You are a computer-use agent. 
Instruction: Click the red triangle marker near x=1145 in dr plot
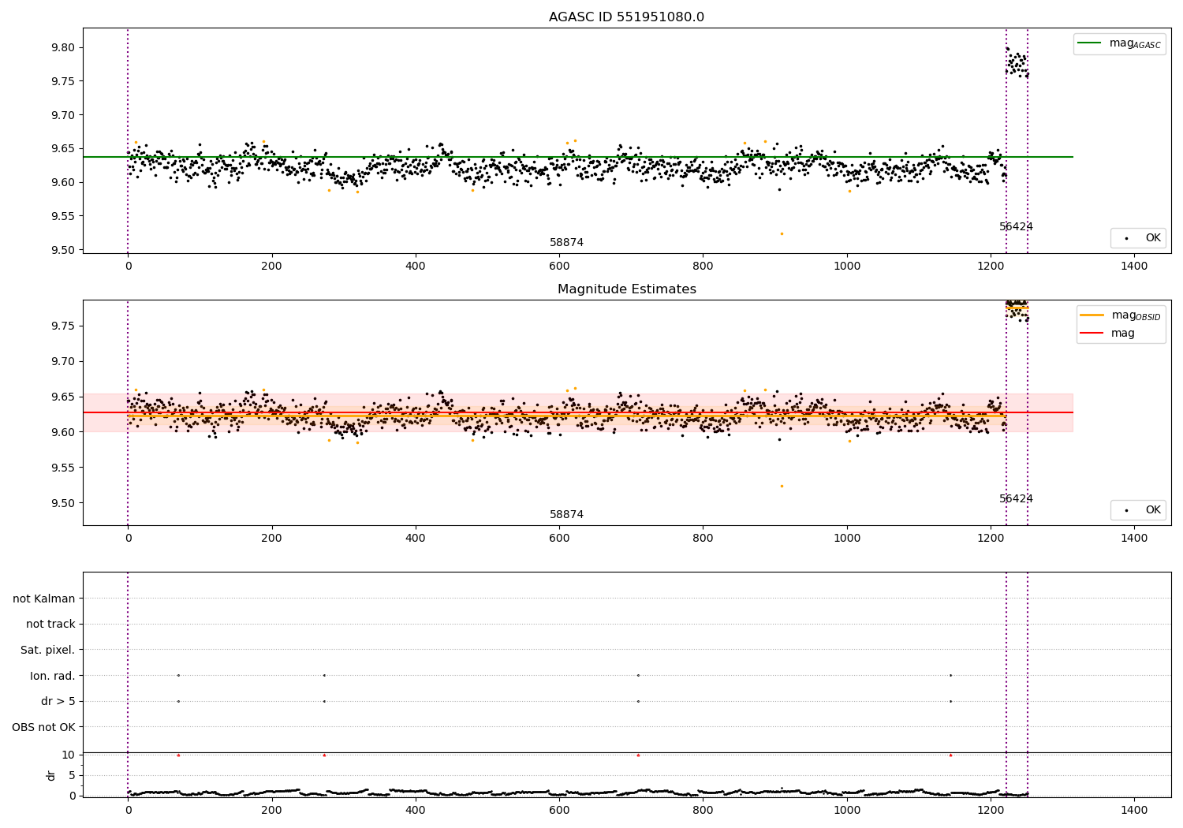[950, 755]
